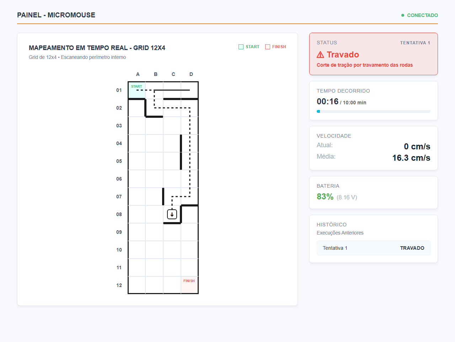455x342 pixels.
Task: Click the green START legend square
Action: point(241,47)
